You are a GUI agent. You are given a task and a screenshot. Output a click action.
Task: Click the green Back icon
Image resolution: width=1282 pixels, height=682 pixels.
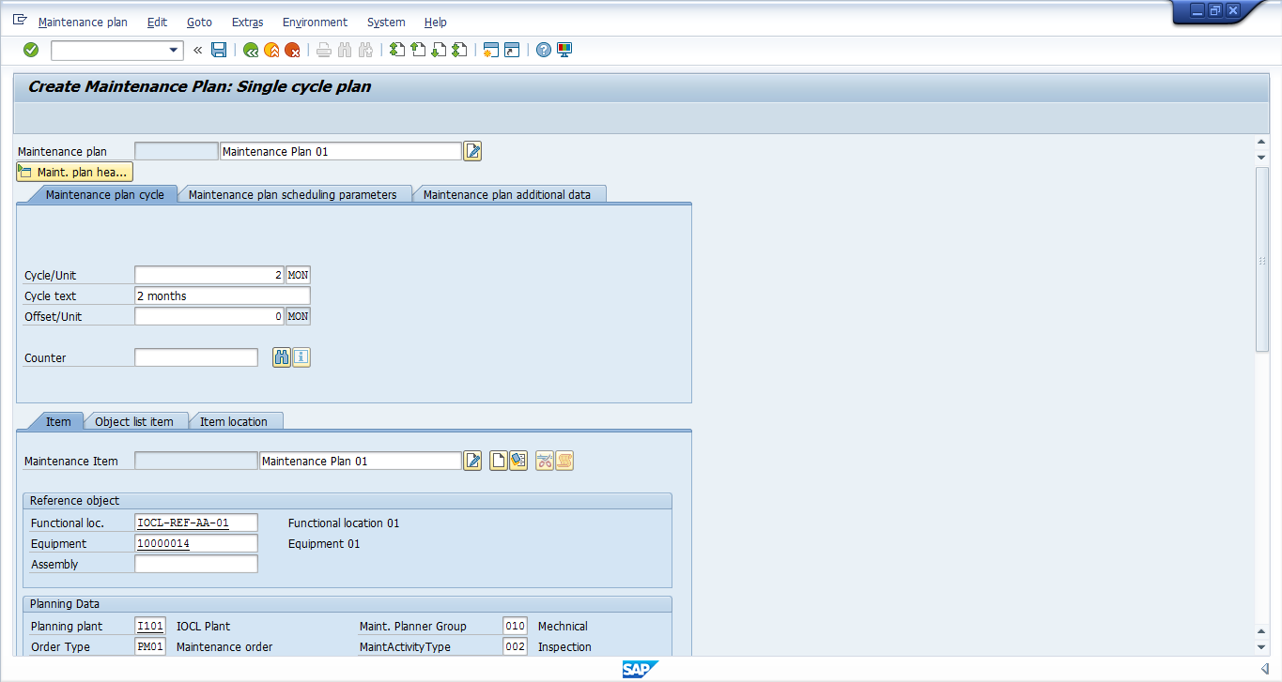(x=251, y=50)
